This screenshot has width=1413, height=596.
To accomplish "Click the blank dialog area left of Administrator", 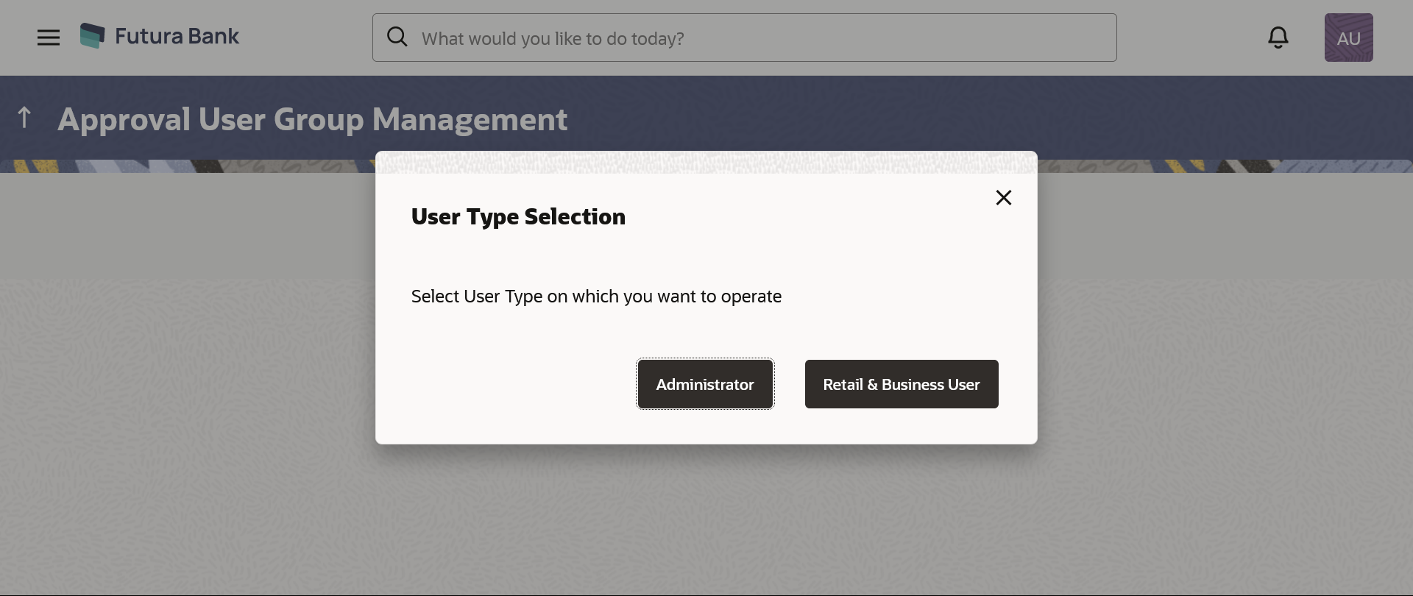I will click(x=515, y=384).
